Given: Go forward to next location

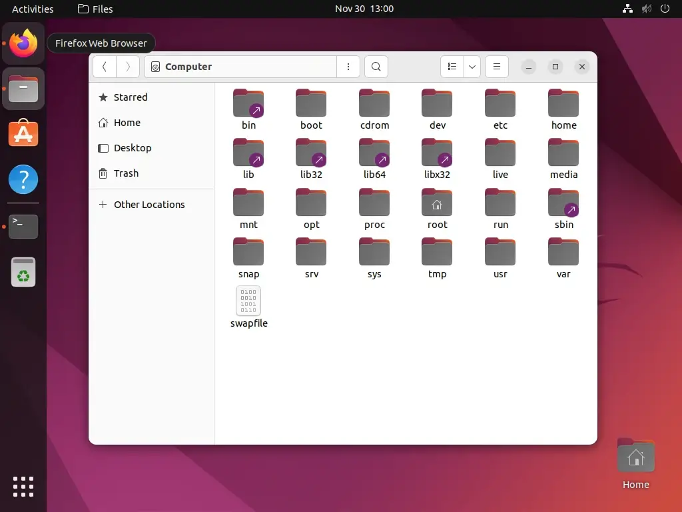Looking at the screenshot, I should pyautogui.click(x=127, y=67).
